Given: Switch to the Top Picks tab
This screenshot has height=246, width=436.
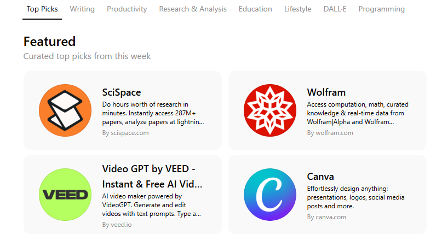Looking at the screenshot, I should tap(42, 9).
